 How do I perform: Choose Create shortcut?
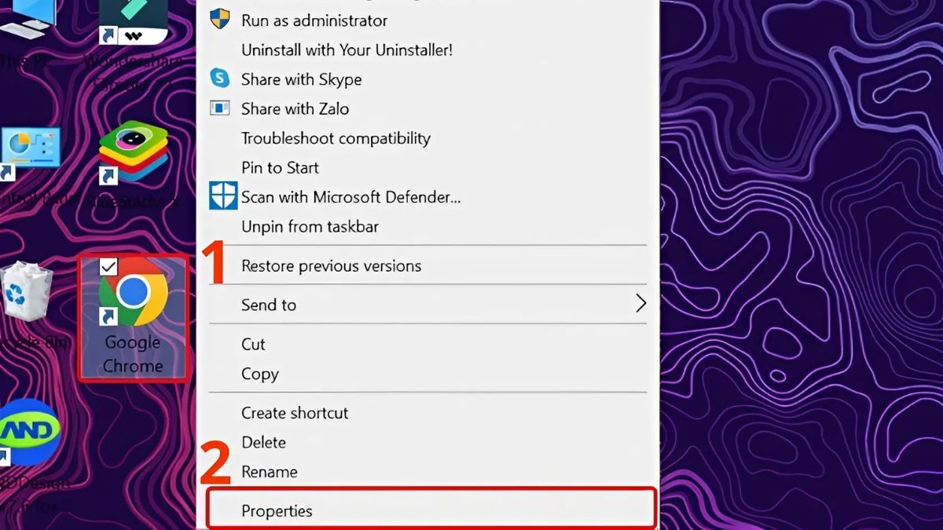coord(295,412)
